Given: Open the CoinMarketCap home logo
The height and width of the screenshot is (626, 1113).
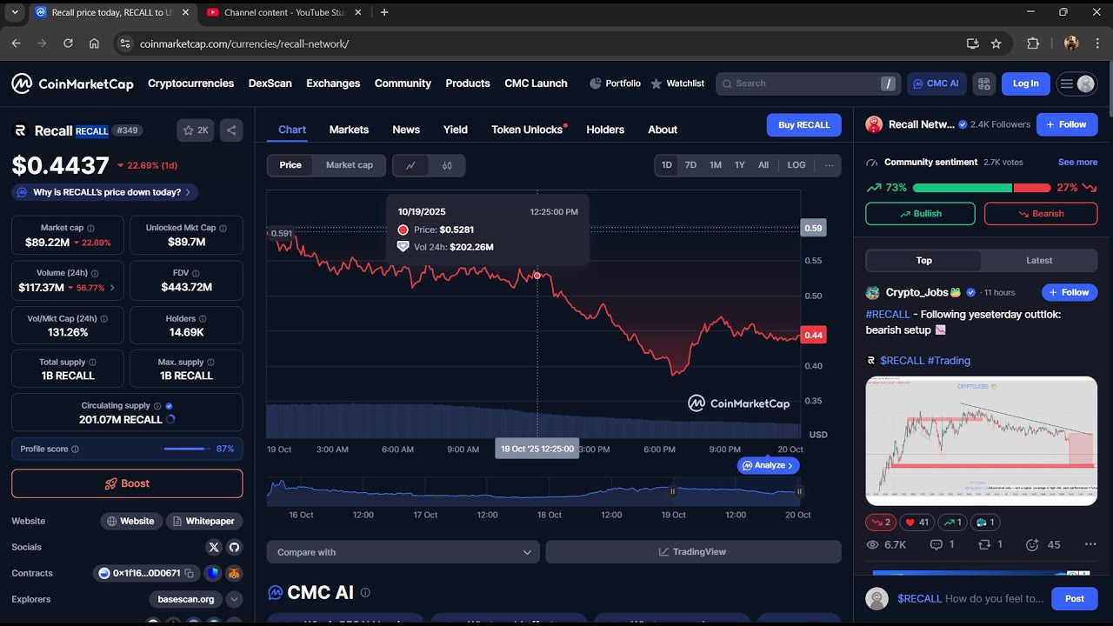Looking at the screenshot, I should tap(72, 83).
